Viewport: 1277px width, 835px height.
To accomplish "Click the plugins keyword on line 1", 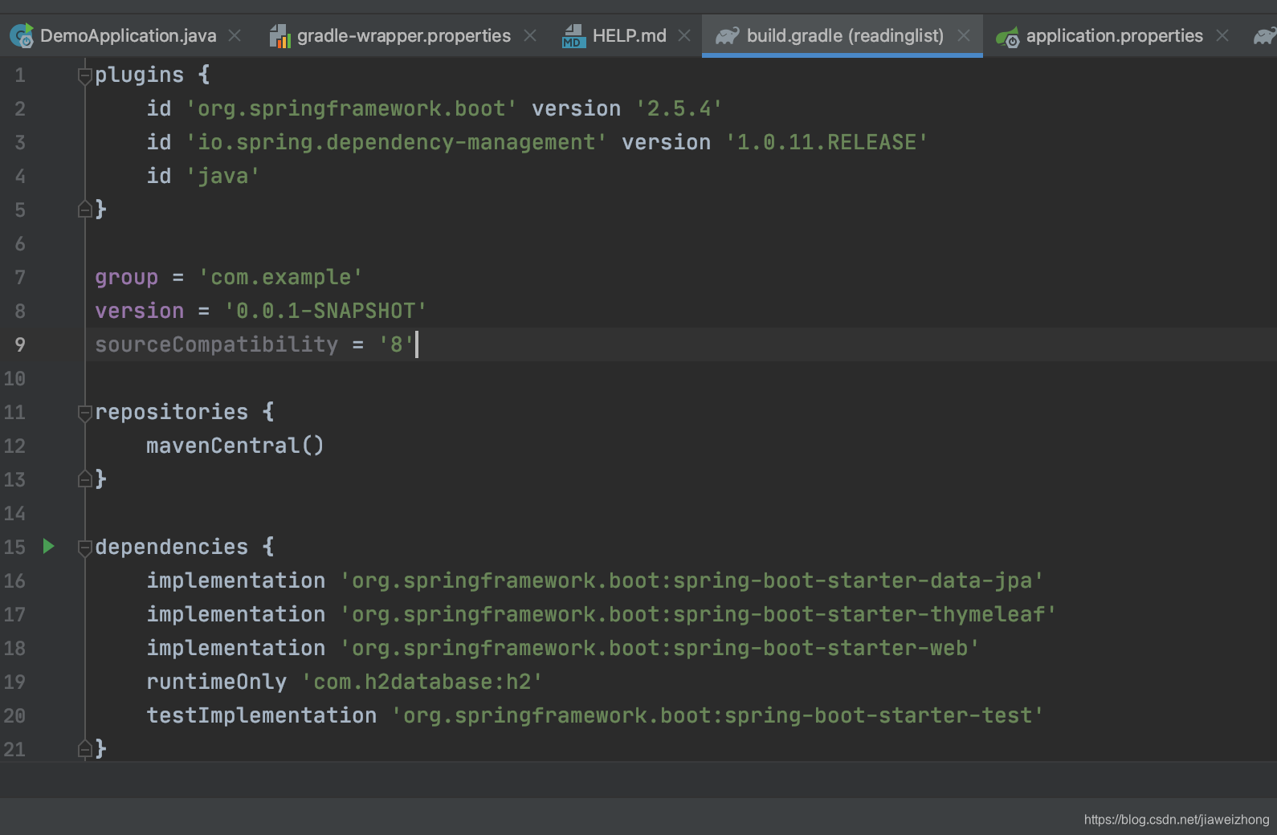I will pos(140,75).
